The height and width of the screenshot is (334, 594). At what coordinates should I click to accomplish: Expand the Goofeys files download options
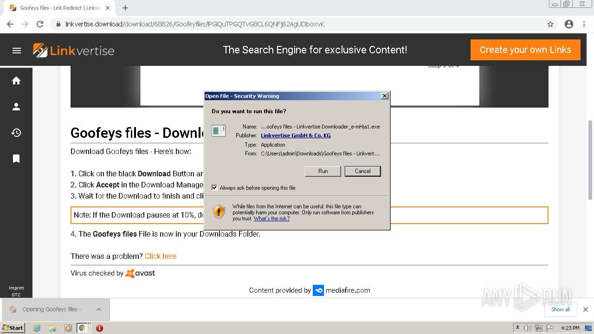(99, 309)
